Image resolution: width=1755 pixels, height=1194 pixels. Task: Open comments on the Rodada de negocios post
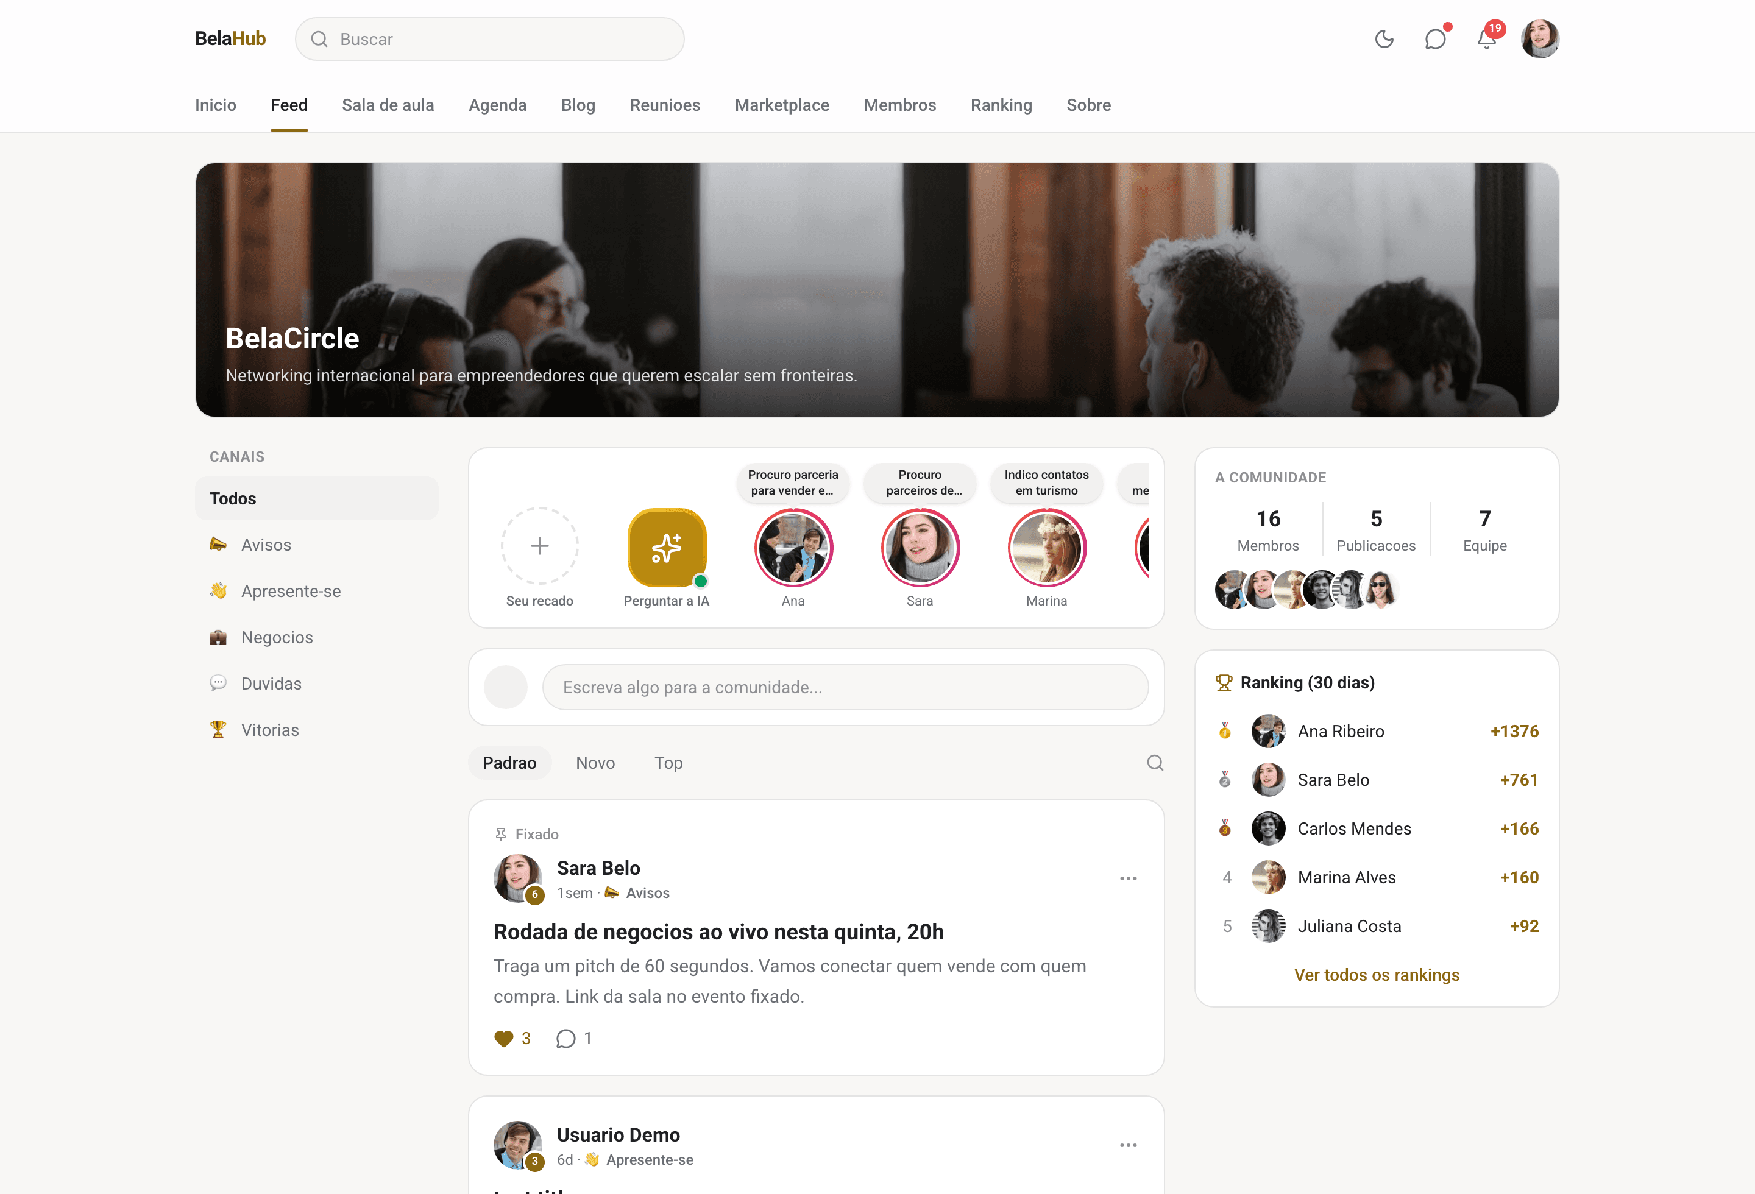(x=574, y=1039)
